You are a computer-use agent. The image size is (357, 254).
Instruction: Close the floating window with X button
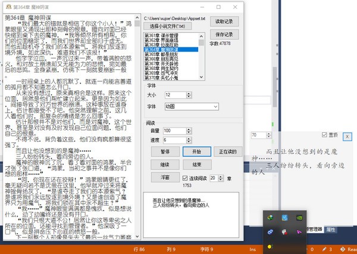coord(347,136)
